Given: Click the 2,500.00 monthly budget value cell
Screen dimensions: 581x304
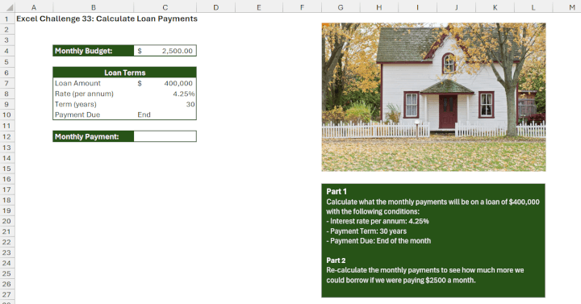Looking at the screenshot, I should (165, 51).
